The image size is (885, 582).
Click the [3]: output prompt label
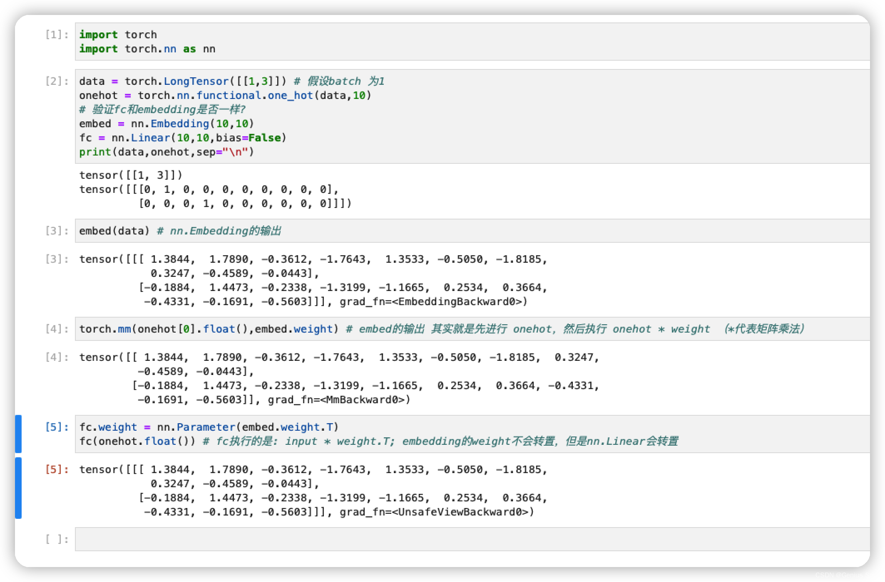point(57,259)
